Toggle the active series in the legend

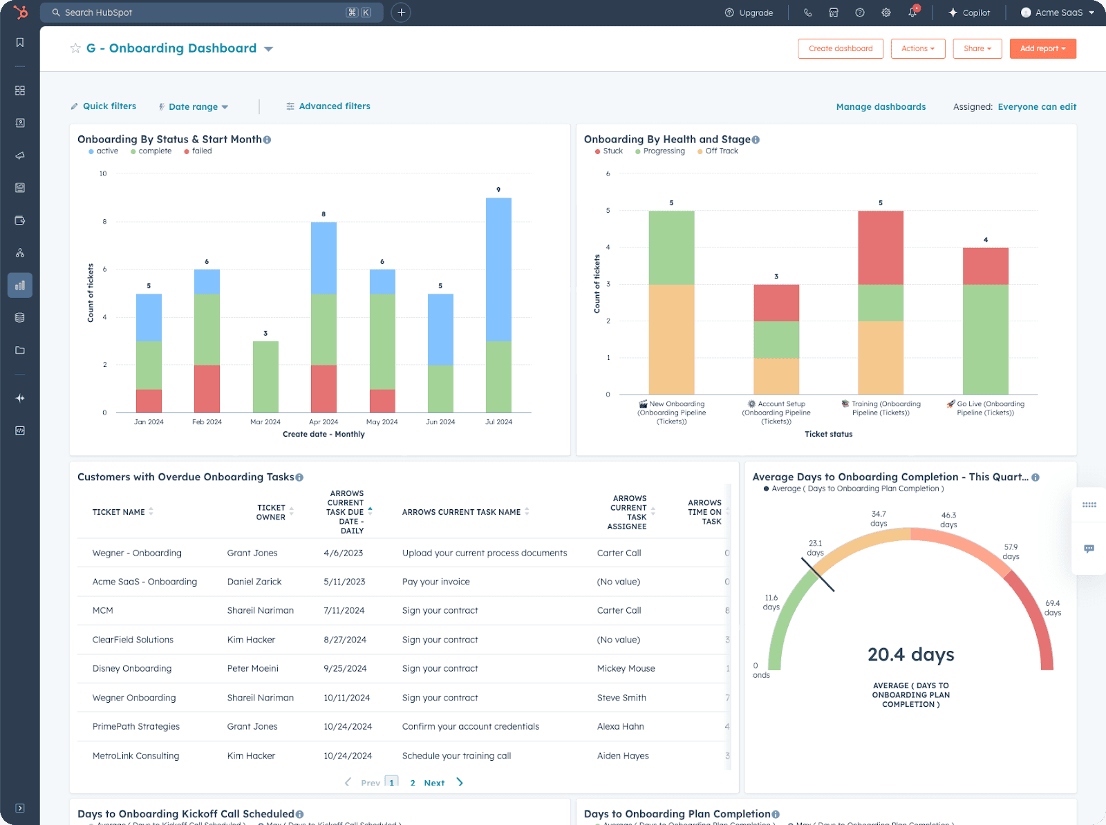click(103, 151)
